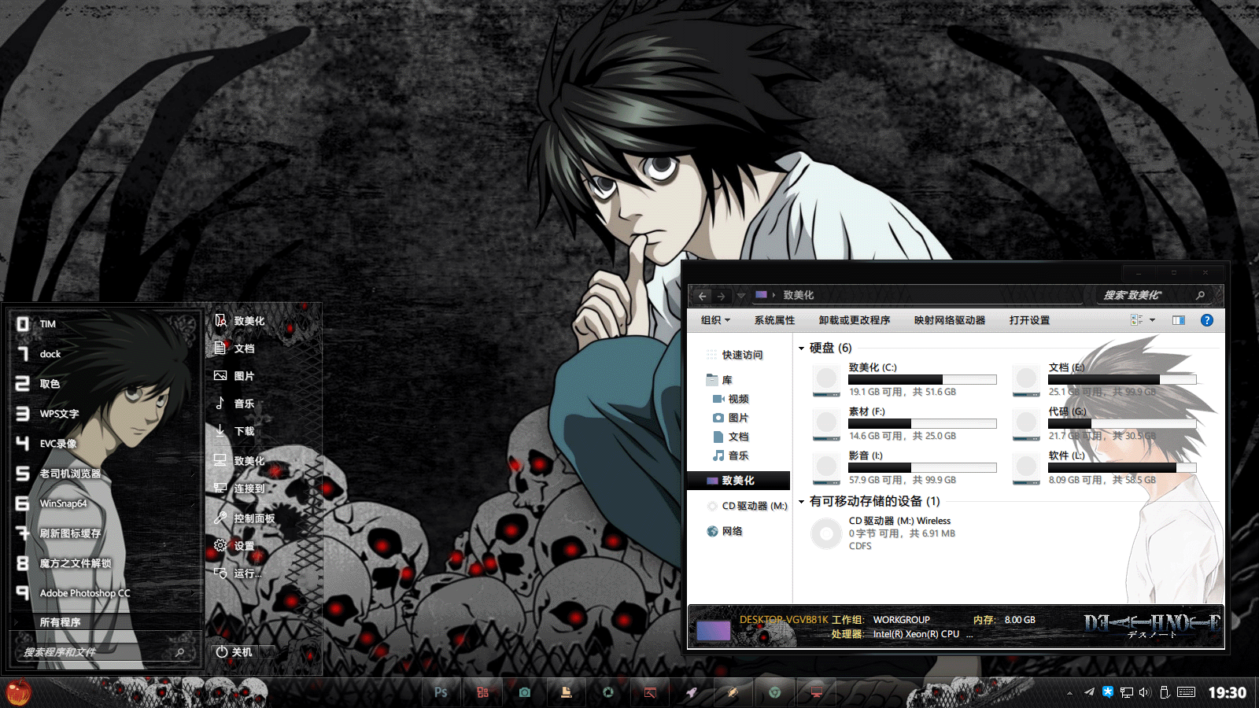Viewport: 1259px width, 708px height.
Task: Open the 组织 dropdown menu
Action: tap(715, 320)
